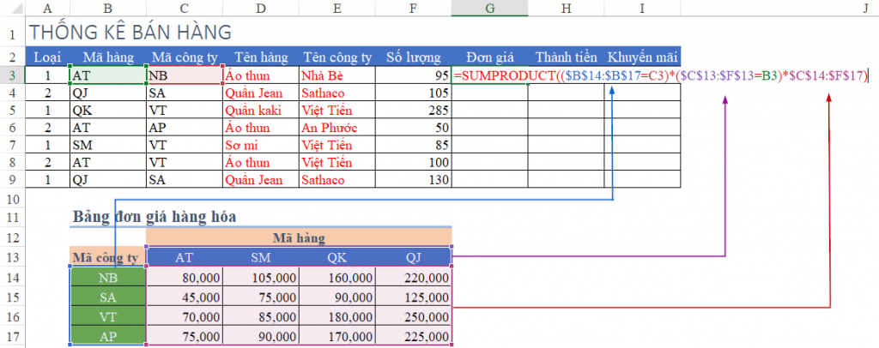The image size is (879, 348).
Task: Click the quantity cell showing 285
Action: point(414,111)
